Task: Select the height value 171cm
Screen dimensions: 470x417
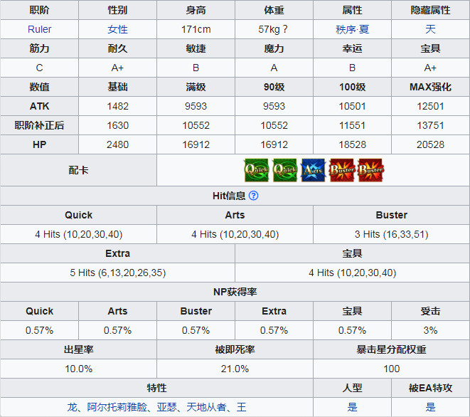Action: [196, 29]
